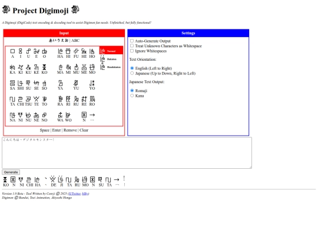Image resolution: width=318 pixels, height=239 pixels.
Task: Choose Japanese (Up to Down) orientation
Action: click(x=132, y=73)
